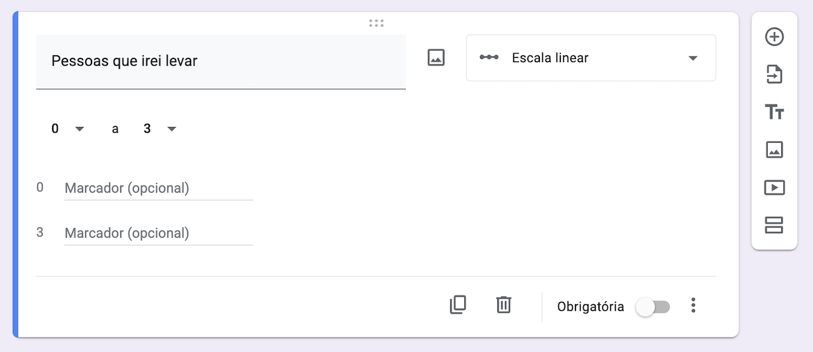This screenshot has width=813, height=352.
Task: Click the Obrigatória label text
Action: (x=590, y=307)
